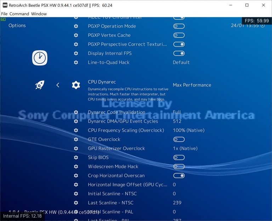
Task: Toggle PGXP Vertex Cache switch
Action: [x=179, y=35]
